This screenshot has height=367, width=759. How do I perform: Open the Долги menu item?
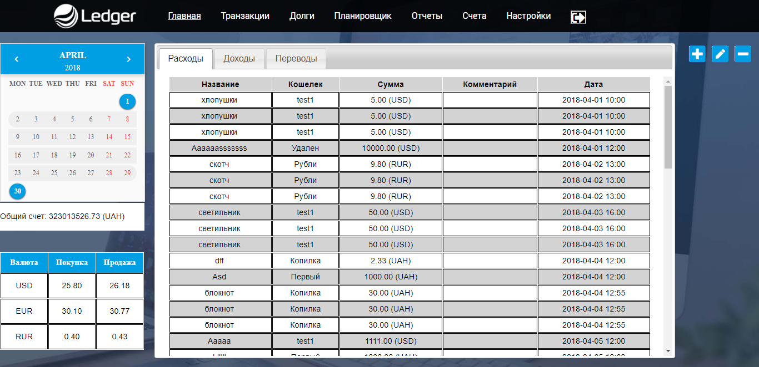(302, 16)
